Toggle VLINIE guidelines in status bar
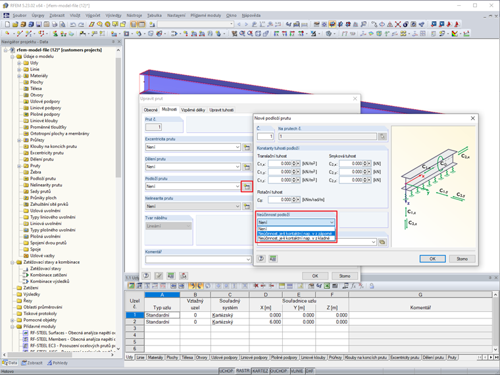This screenshot has width=500, height=375. click(x=296, y=371)
